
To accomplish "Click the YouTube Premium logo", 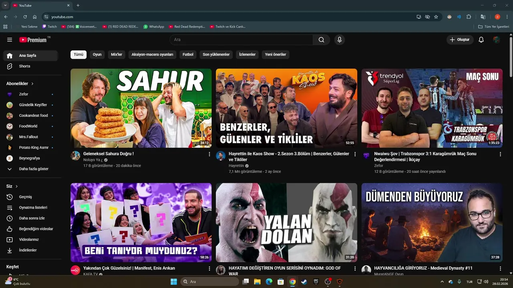I will [33, 40].
